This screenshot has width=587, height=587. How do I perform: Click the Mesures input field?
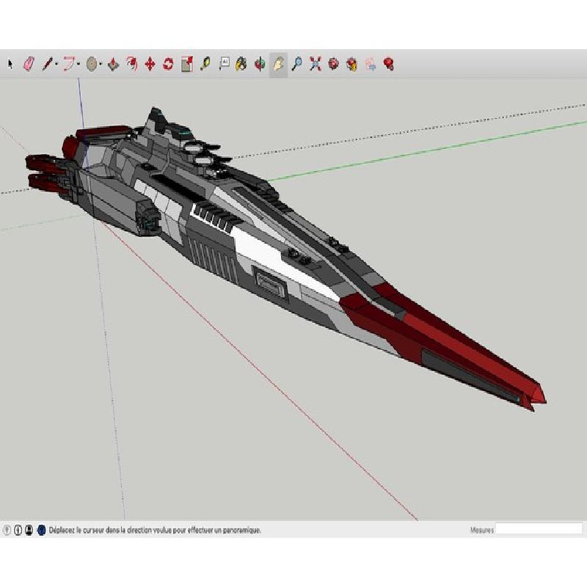click(x=539, y=529)
